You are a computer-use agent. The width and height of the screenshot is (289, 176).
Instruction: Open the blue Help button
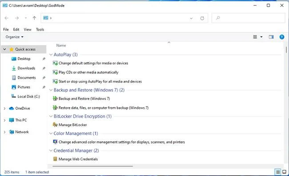pyautogui.click(x=282, y=37)
